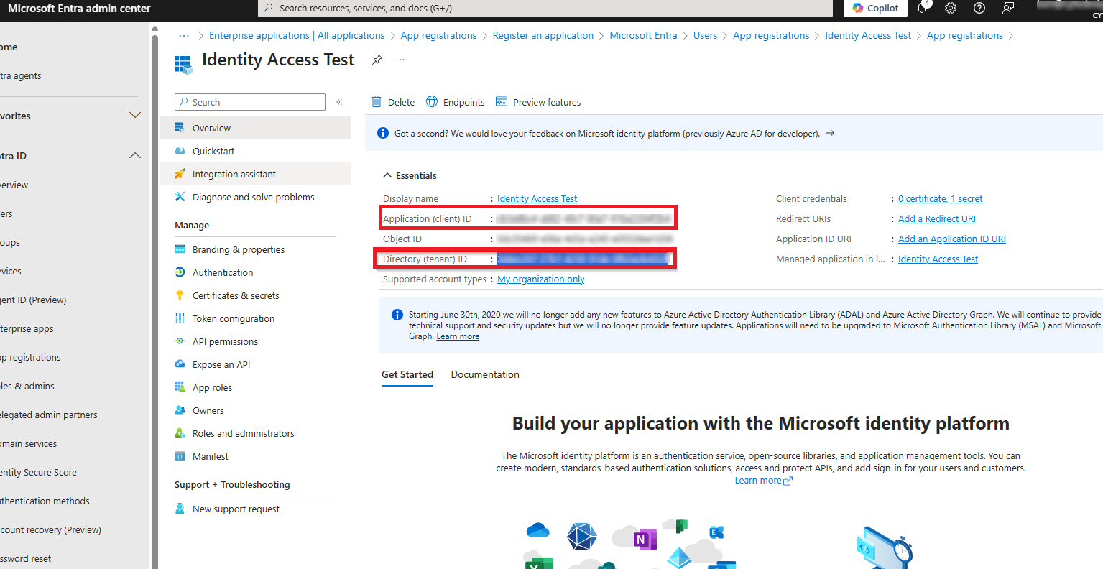Go to Register an application breadcrumb
The height and width of the screenshot is (569, 1103).
[x=543, y=35]
